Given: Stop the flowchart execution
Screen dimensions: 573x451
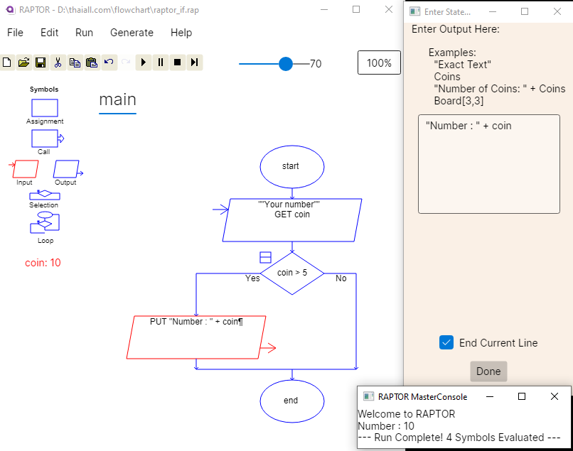Looking at the screenshot, I should pyautogui.click(x=178, y=63).
